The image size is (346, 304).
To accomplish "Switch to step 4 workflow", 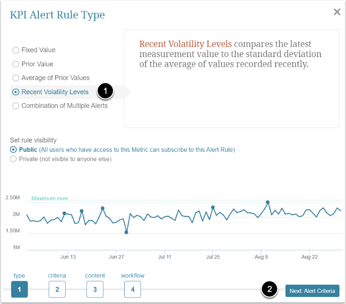I will coord(133,289).
